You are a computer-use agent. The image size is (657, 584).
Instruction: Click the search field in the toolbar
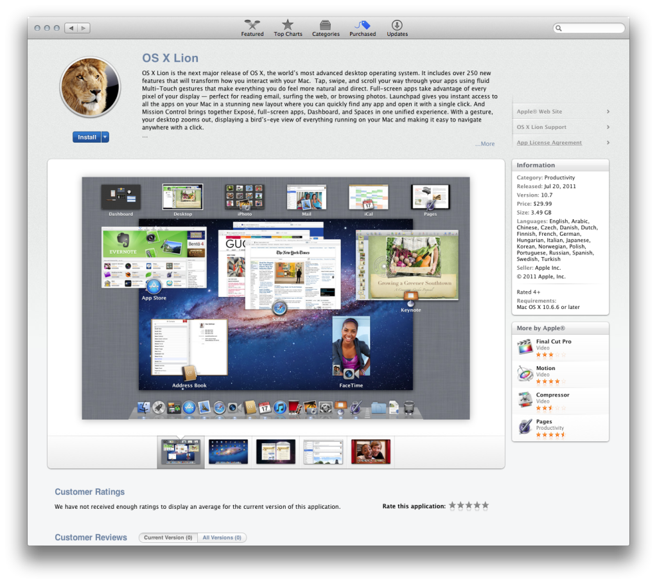589,28
